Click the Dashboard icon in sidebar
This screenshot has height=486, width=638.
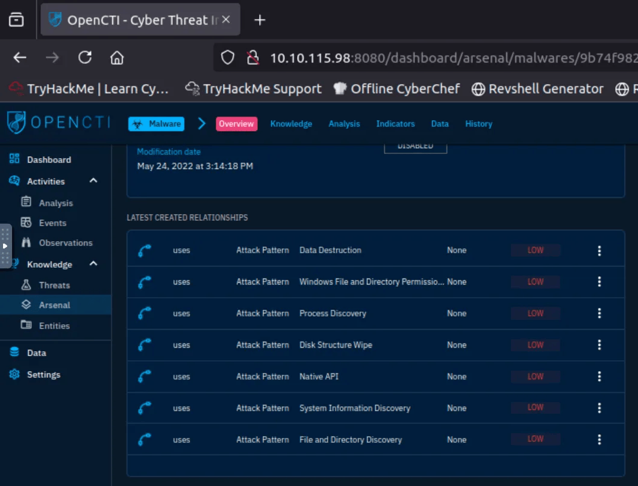pos(14,159)
